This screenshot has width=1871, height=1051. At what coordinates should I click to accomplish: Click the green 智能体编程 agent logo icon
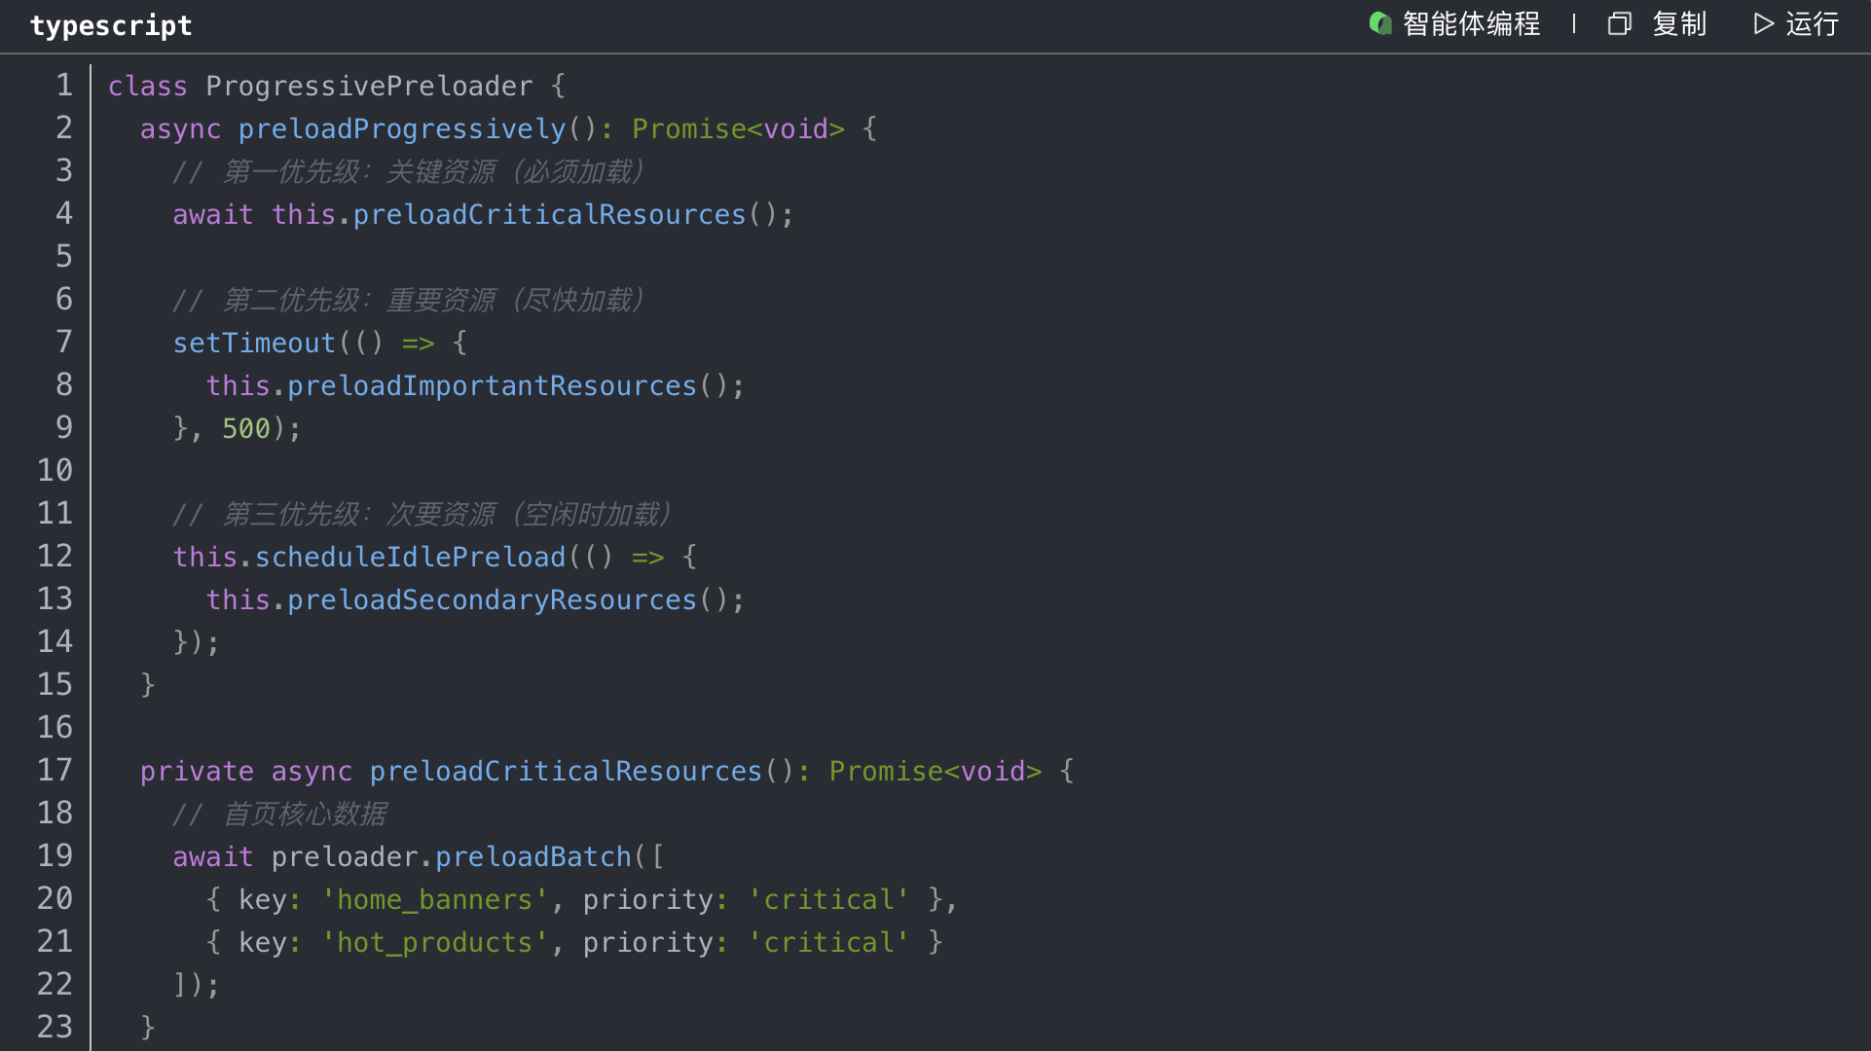pyautogui.click(x=1379, y=23)
